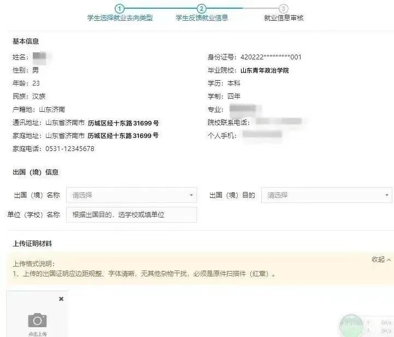Select the 学生选择就业去向类型 step label
394x337 pixels.
pos(120,18)
